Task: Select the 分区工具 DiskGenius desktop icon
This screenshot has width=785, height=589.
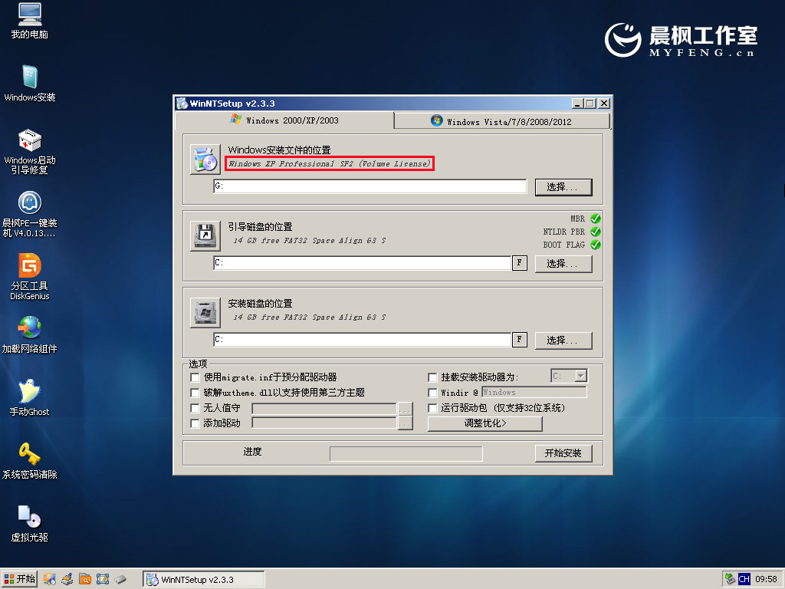Action: point(30,277)
